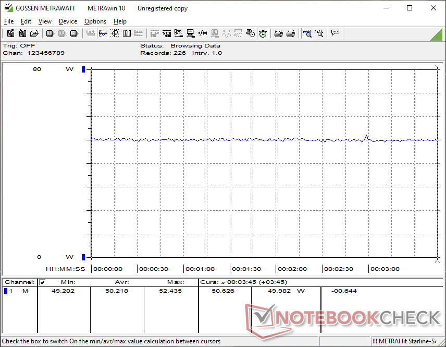
Task: Click the printer icon in toolbar
Action: pyautogui.click(x=279, y=33)
